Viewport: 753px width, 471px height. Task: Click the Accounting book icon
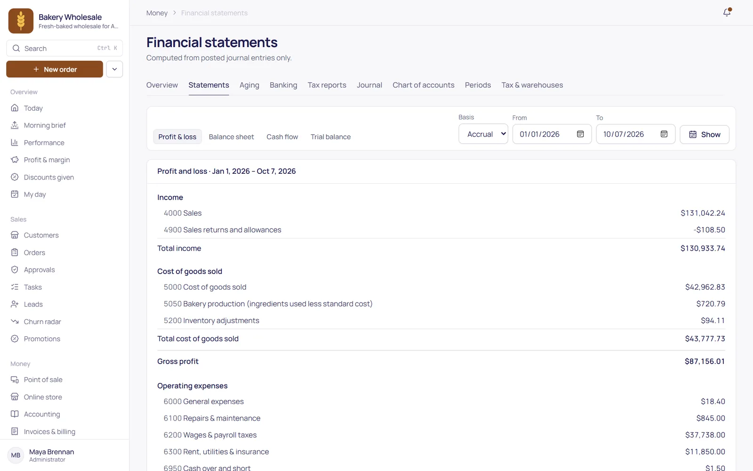coord(15,414)
